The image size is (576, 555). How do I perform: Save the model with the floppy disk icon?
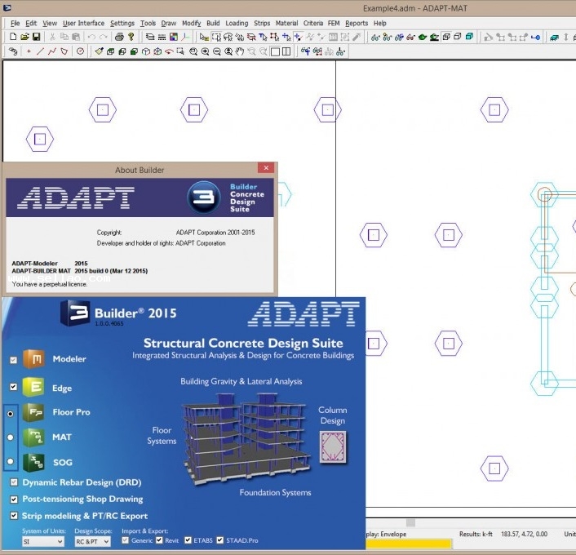tap(36, 37)
